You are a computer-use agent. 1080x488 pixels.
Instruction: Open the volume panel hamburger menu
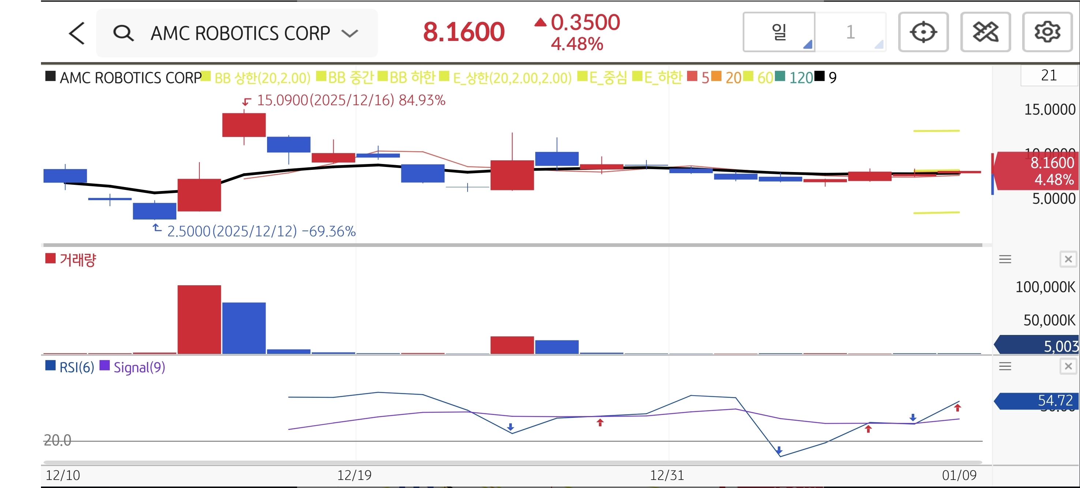1005,259
